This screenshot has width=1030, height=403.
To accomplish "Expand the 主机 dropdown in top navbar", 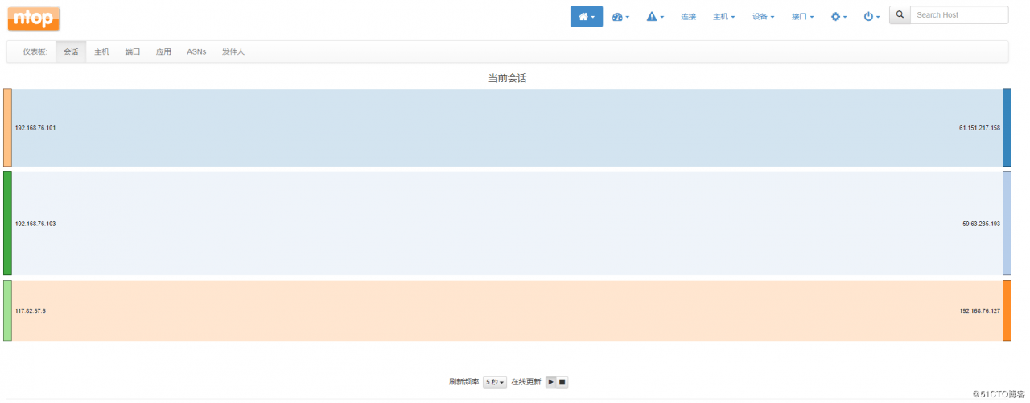I will (x=723, y=17).
